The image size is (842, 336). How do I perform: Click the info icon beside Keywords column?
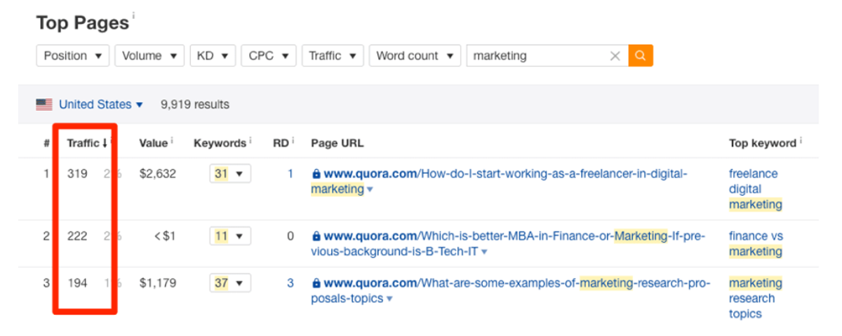250,141
